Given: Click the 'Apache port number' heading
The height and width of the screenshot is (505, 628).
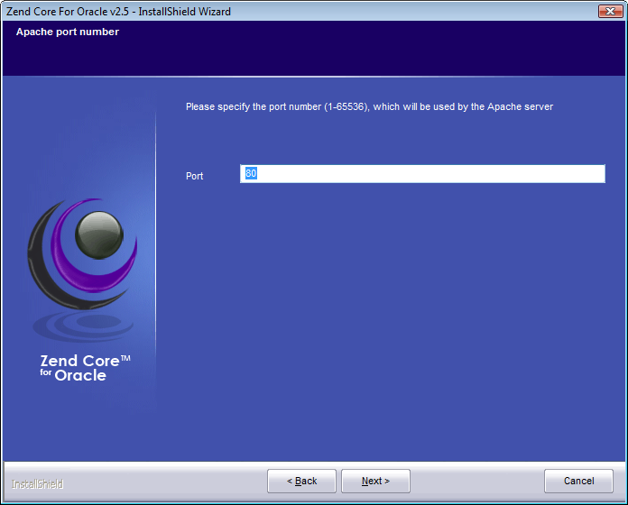Looking at the screenshot, I should click(x=68, y=32).
